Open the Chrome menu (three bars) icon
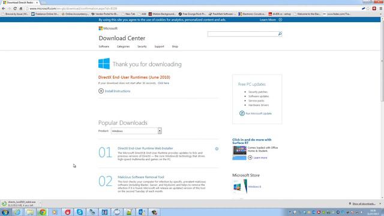The image size is (384, 216). pos(380,8)
